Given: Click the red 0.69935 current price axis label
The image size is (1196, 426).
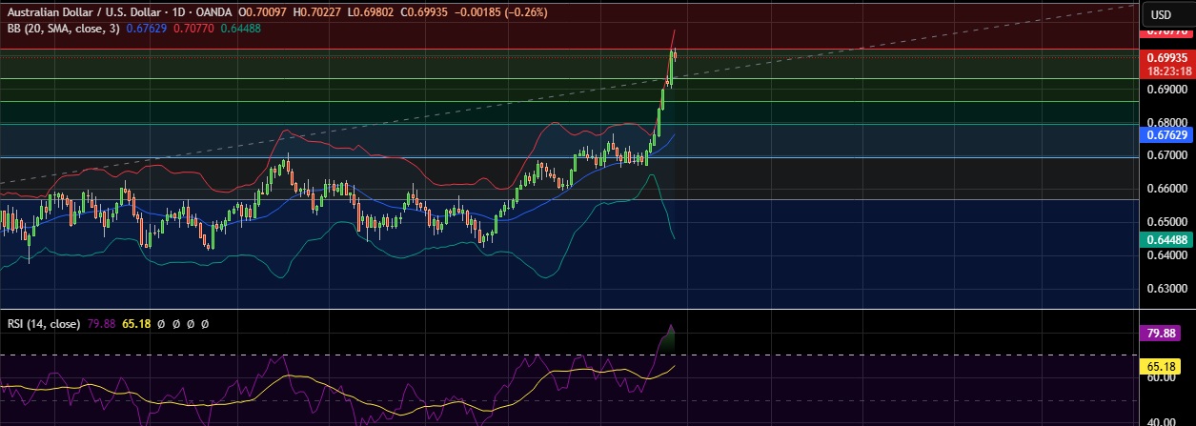Looking at the screenshot, I should pos(1166,57).
